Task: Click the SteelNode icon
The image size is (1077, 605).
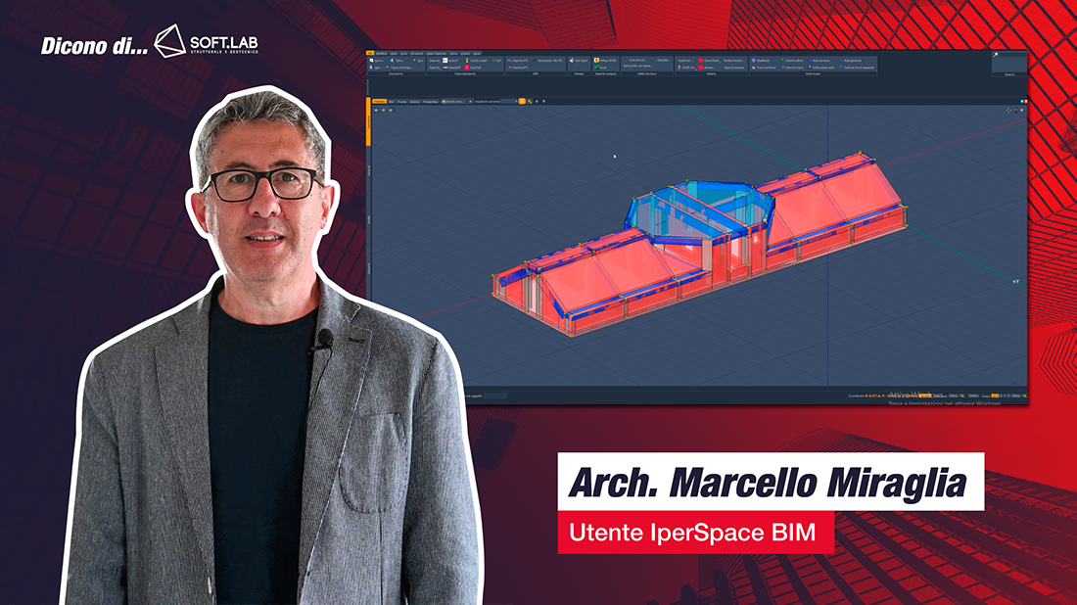Action: [754, 60]
